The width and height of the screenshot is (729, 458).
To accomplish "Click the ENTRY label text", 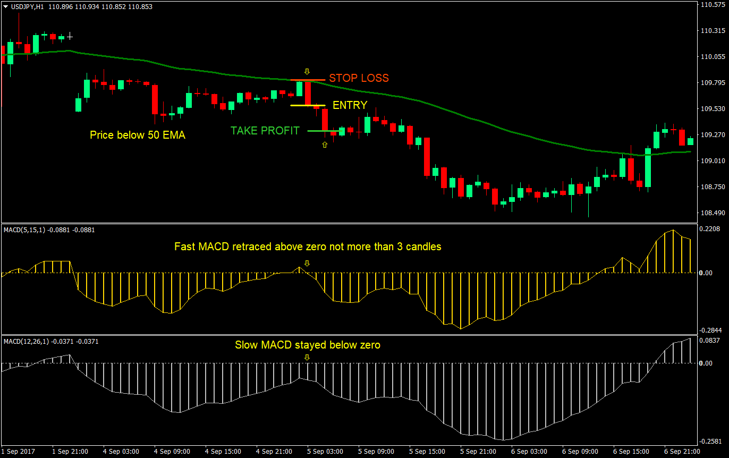I will click(349, 105).
